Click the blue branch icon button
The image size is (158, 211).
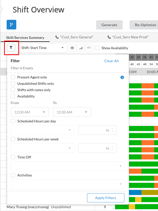click(11, 25)
